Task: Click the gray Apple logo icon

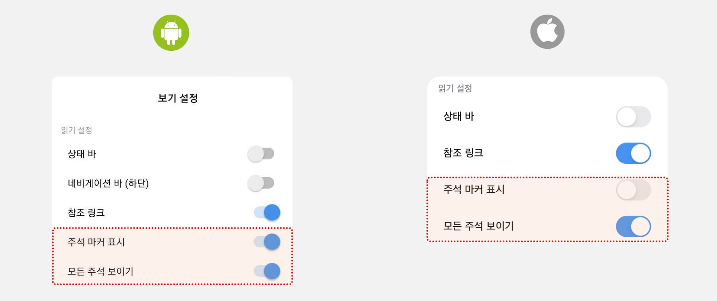Action: (x=547, y=32)
